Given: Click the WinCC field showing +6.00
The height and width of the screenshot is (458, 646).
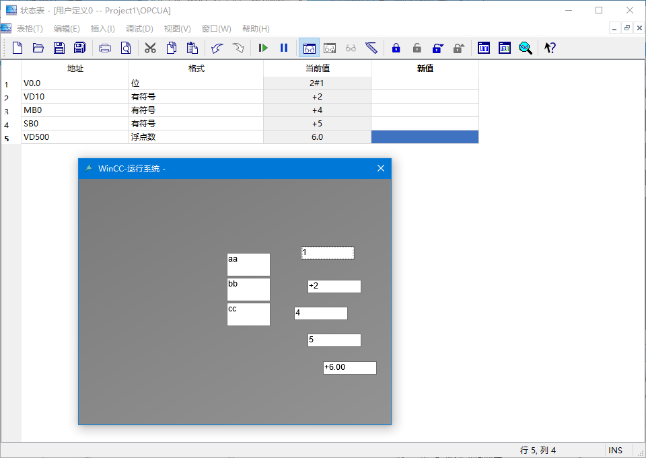Looking at the screenshot, I should [350, 368].
